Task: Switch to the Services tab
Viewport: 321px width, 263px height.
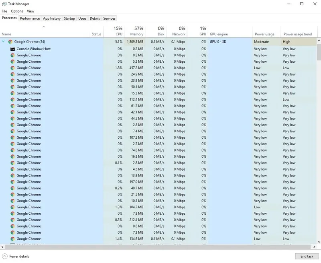Action: click(x=109, y=18)
